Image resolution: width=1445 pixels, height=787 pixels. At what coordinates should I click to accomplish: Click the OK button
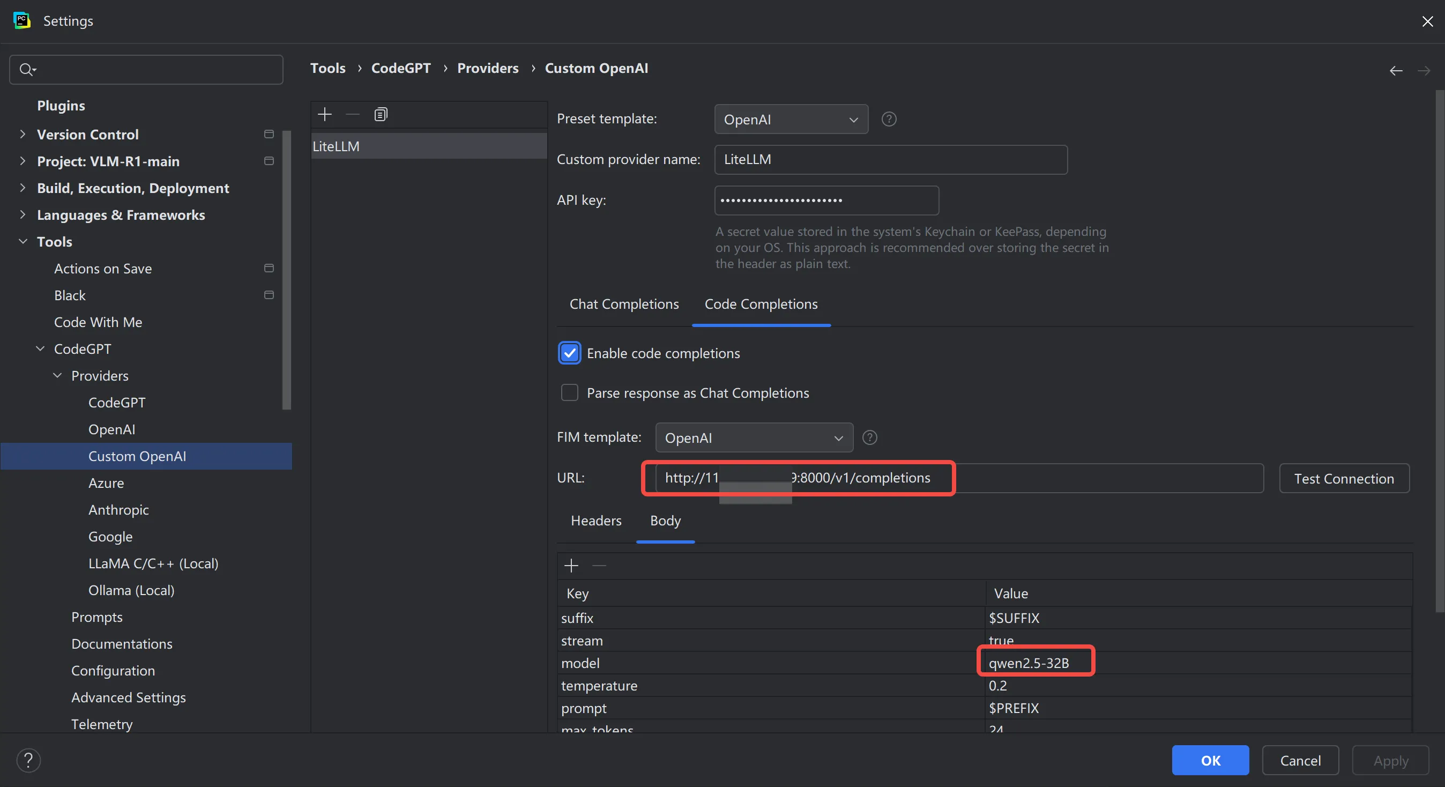coord(1210,760)
